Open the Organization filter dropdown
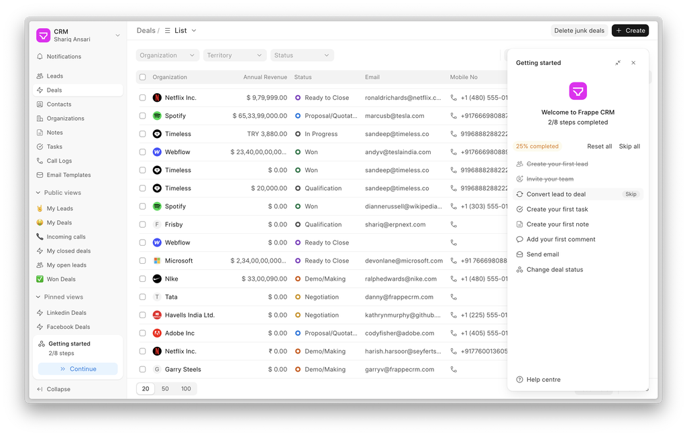The height and width of the screenshot is (436, 687). coord(167,56)
